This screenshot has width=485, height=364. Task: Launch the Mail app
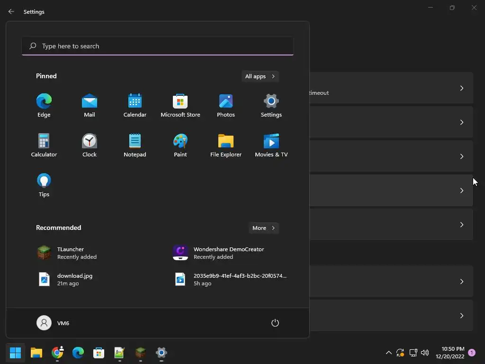tap(90, 105)
